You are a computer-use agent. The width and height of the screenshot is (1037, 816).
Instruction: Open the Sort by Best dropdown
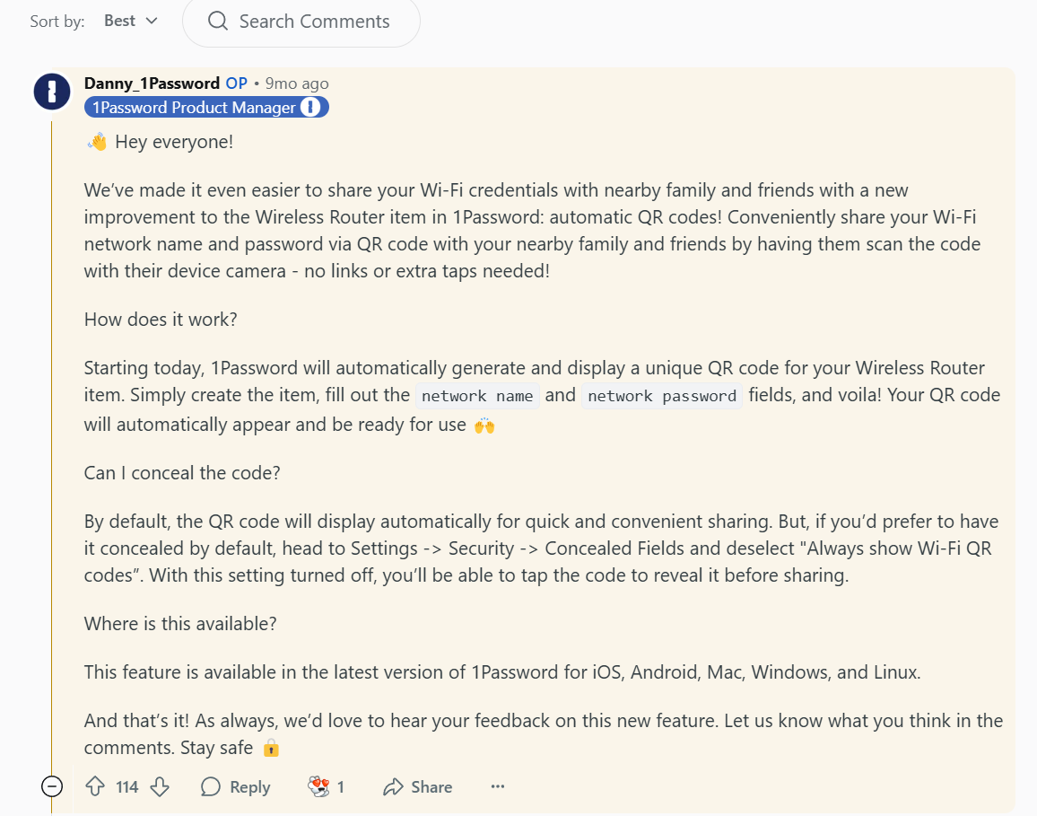[x=131, y=21]
